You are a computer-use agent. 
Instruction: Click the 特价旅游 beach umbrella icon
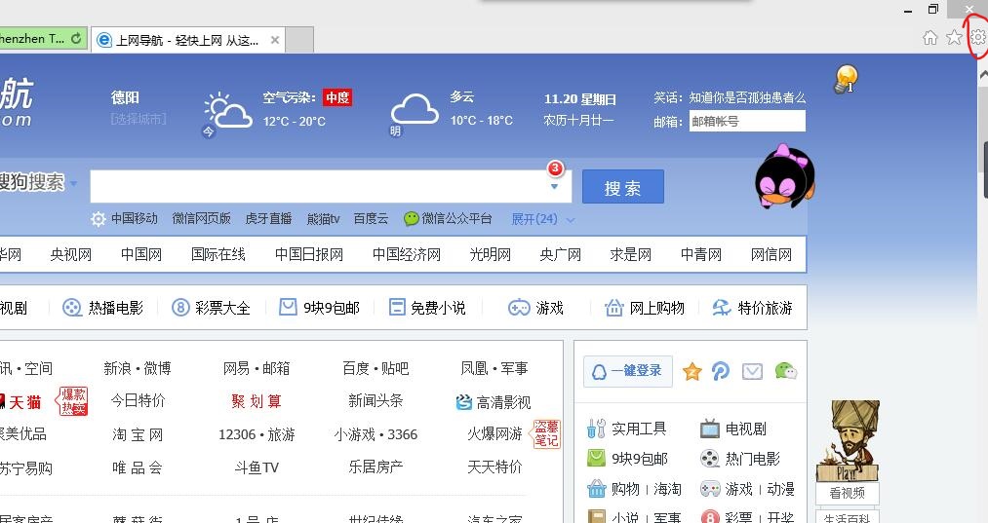point(722,307)
